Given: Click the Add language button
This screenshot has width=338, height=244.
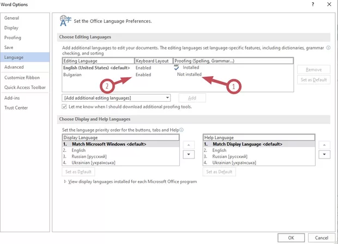Looking at the screenshot, I should pos(192,98).
